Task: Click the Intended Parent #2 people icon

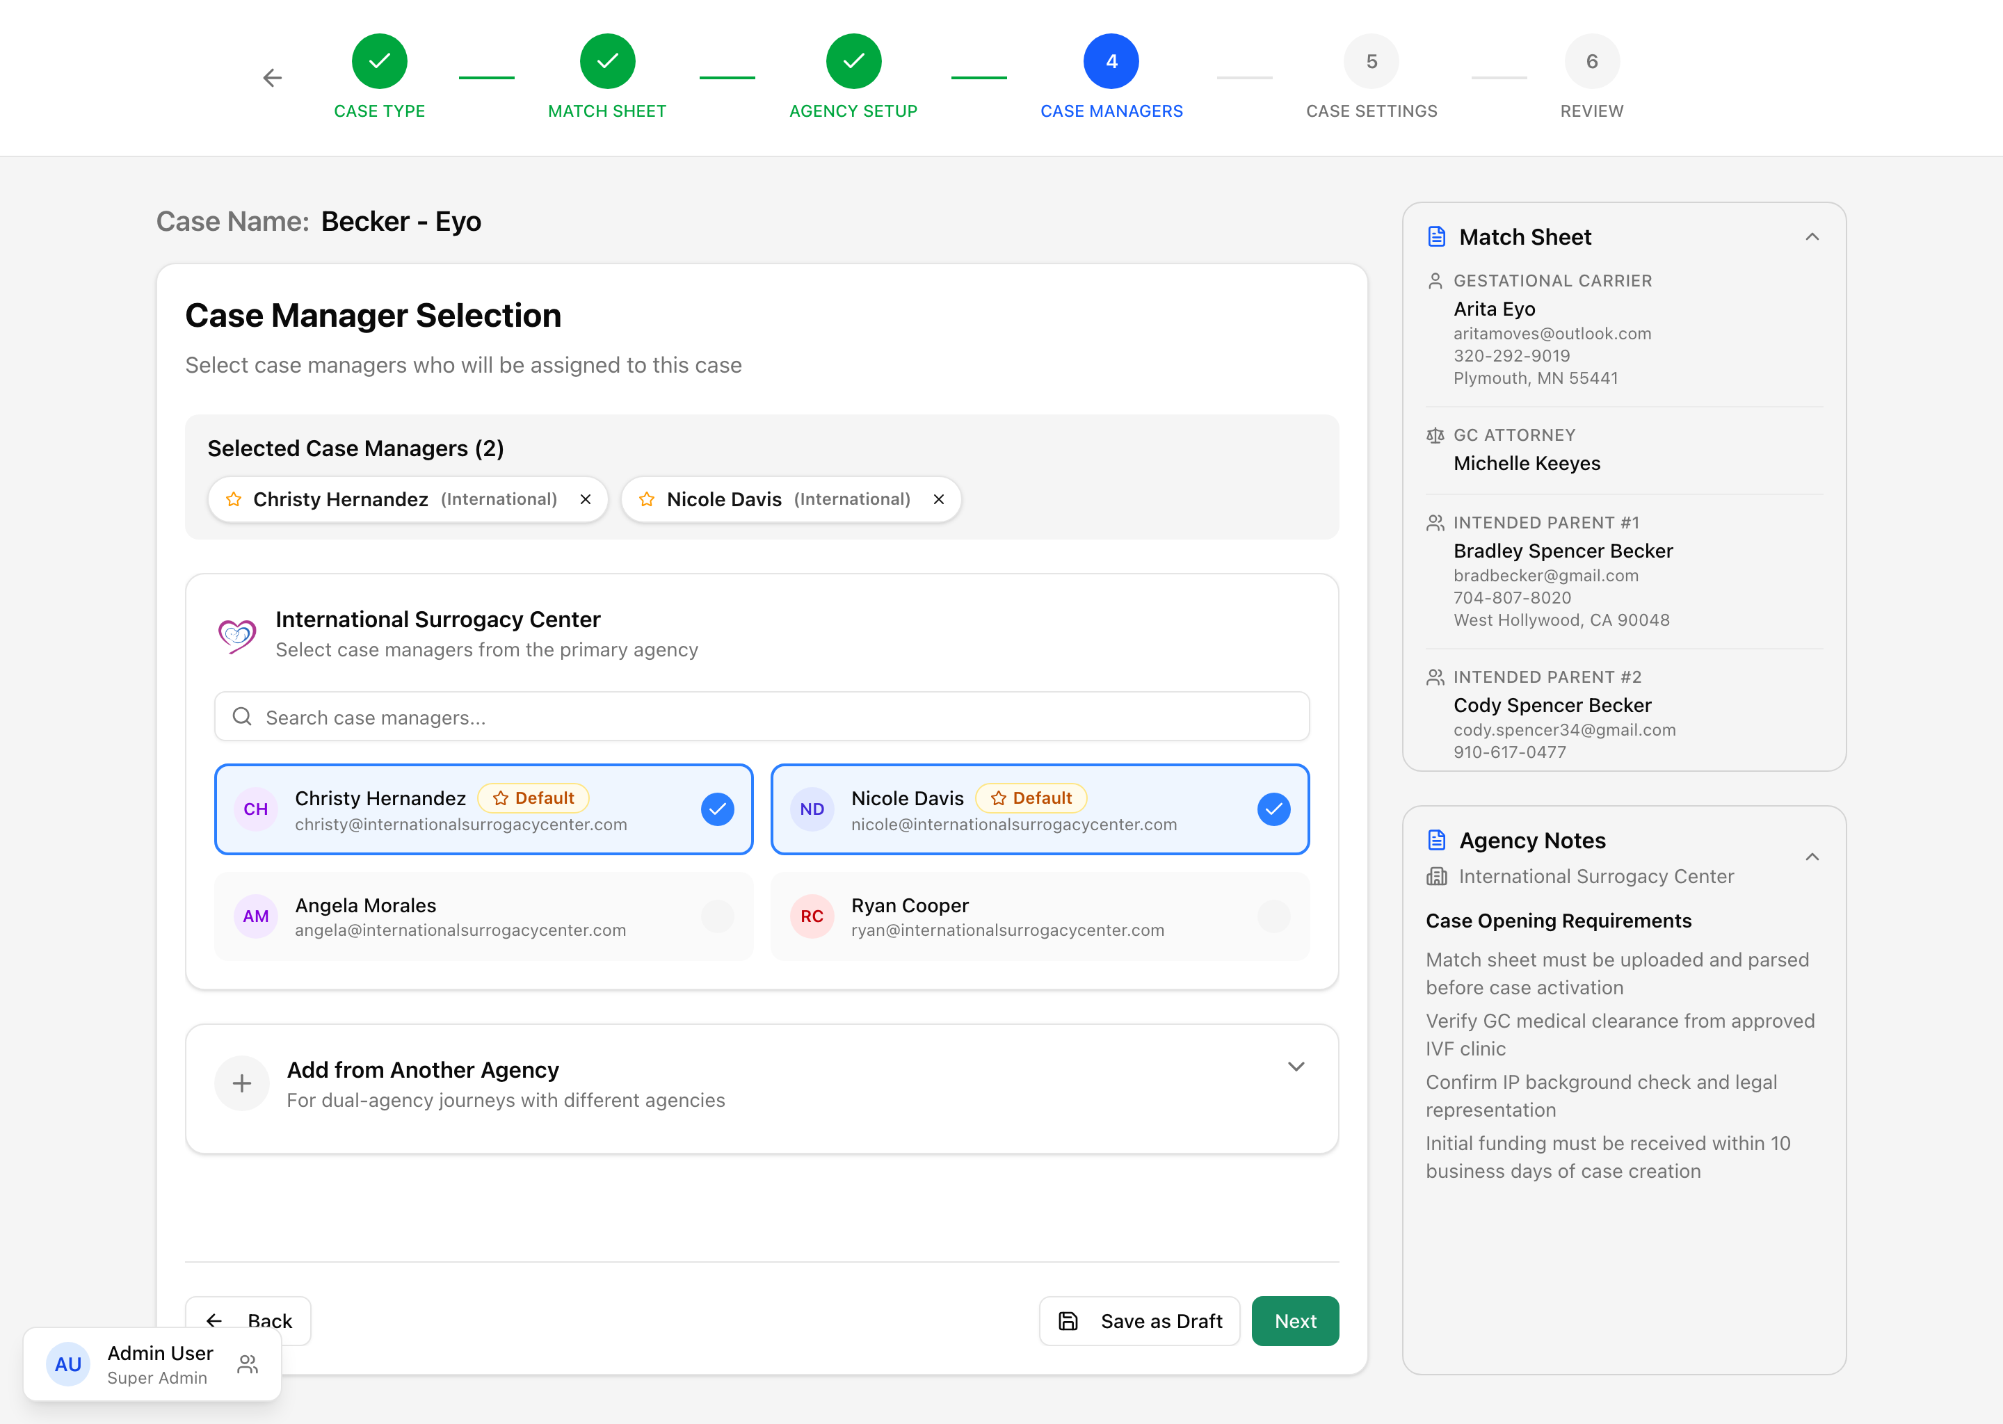Action: [1435, 677]
